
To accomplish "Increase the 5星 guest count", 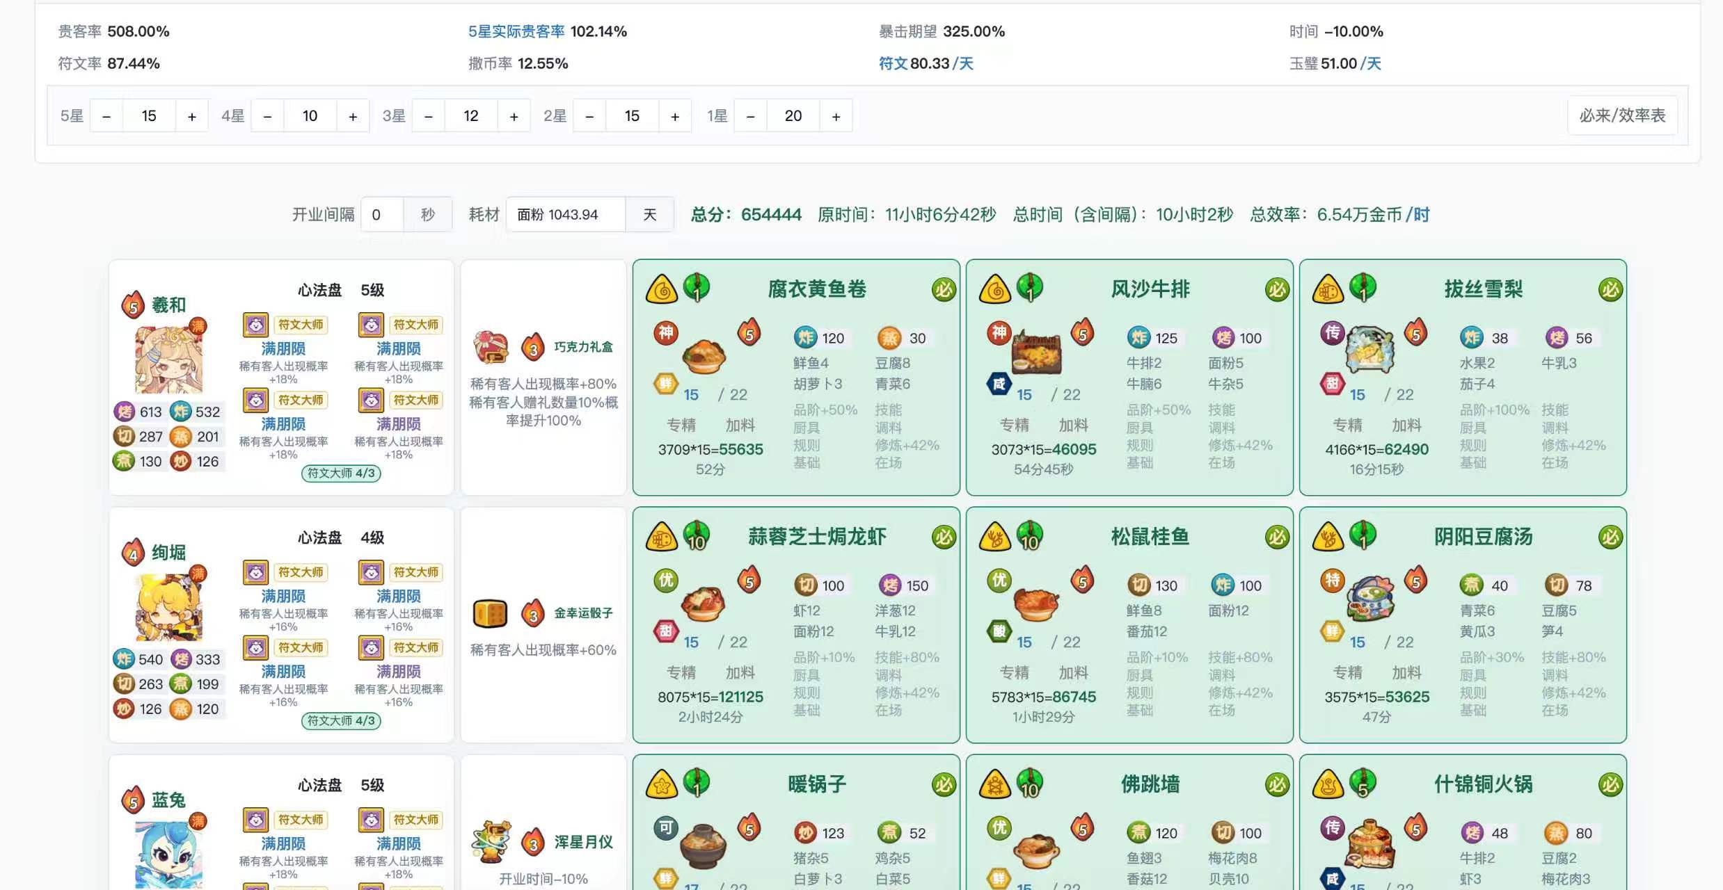I will tap(192, 116).
